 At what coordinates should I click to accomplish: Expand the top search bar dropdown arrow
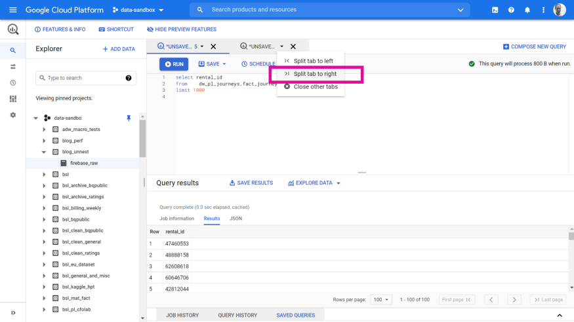click(x=460, y=10)
